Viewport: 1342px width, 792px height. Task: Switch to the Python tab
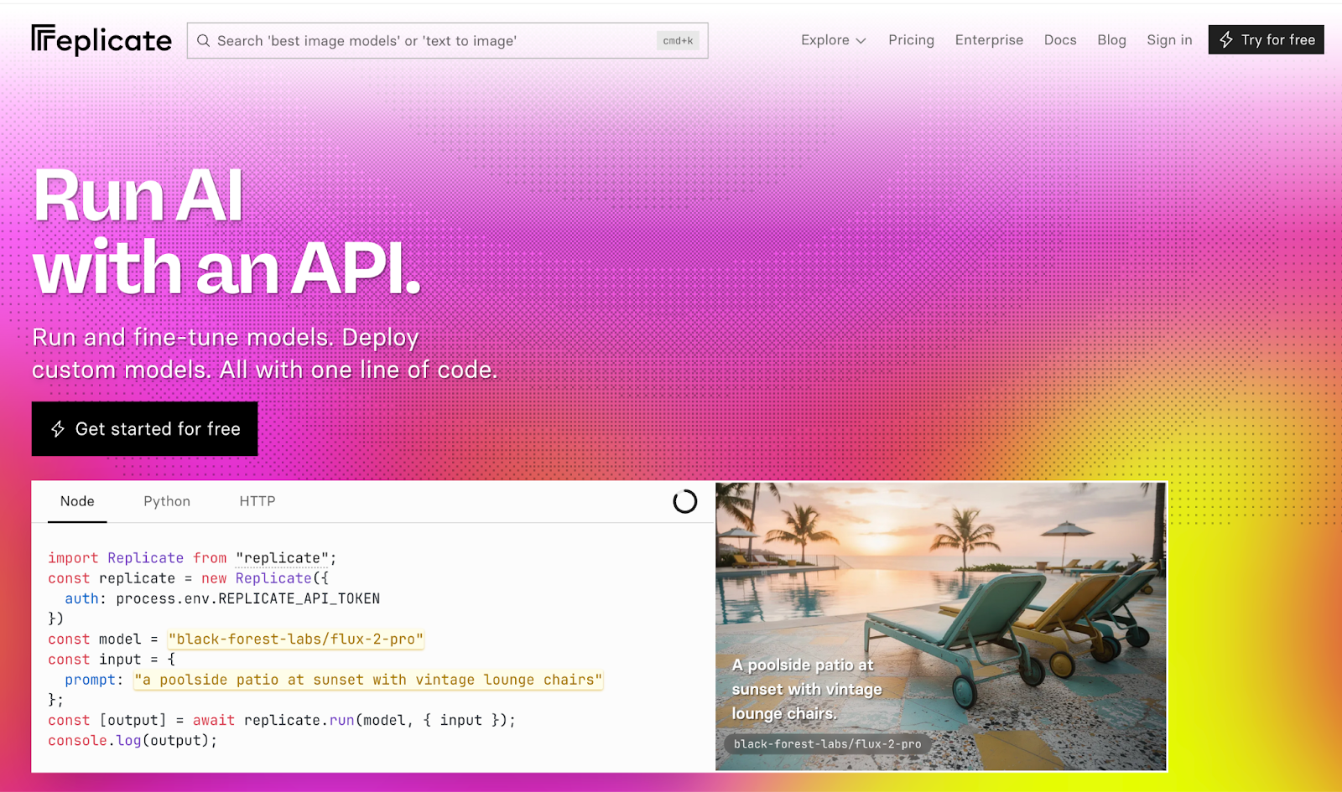[x=166, y=501]
